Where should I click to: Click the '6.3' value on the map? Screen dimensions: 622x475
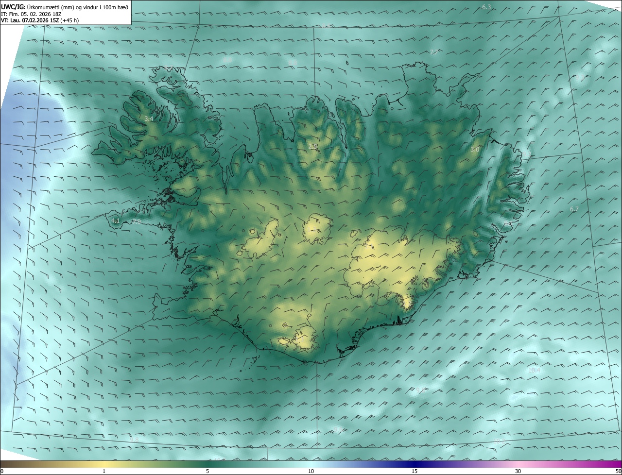[486, 7]
